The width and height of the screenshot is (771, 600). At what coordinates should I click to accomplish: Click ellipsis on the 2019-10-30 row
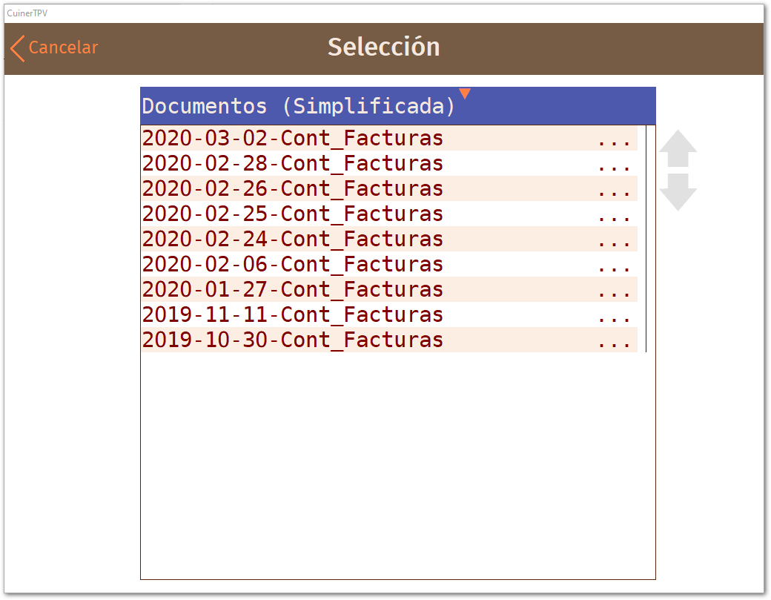pyautogui.click(x=614, y=346)
